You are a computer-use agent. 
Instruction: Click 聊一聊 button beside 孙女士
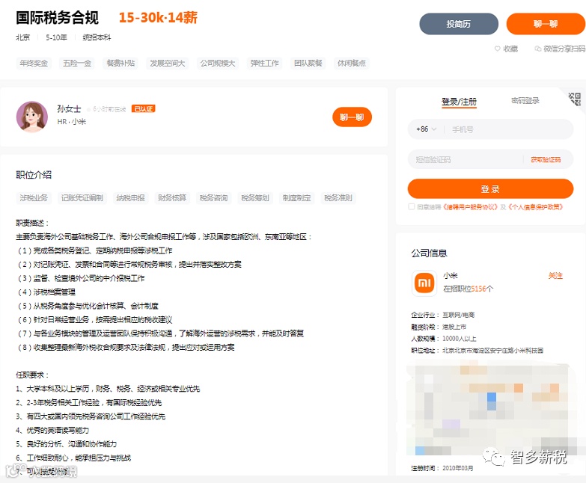point(352,117)
